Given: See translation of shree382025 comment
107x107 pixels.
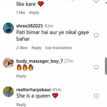Looking at the screenshot, I should click(x=59, y=48).
